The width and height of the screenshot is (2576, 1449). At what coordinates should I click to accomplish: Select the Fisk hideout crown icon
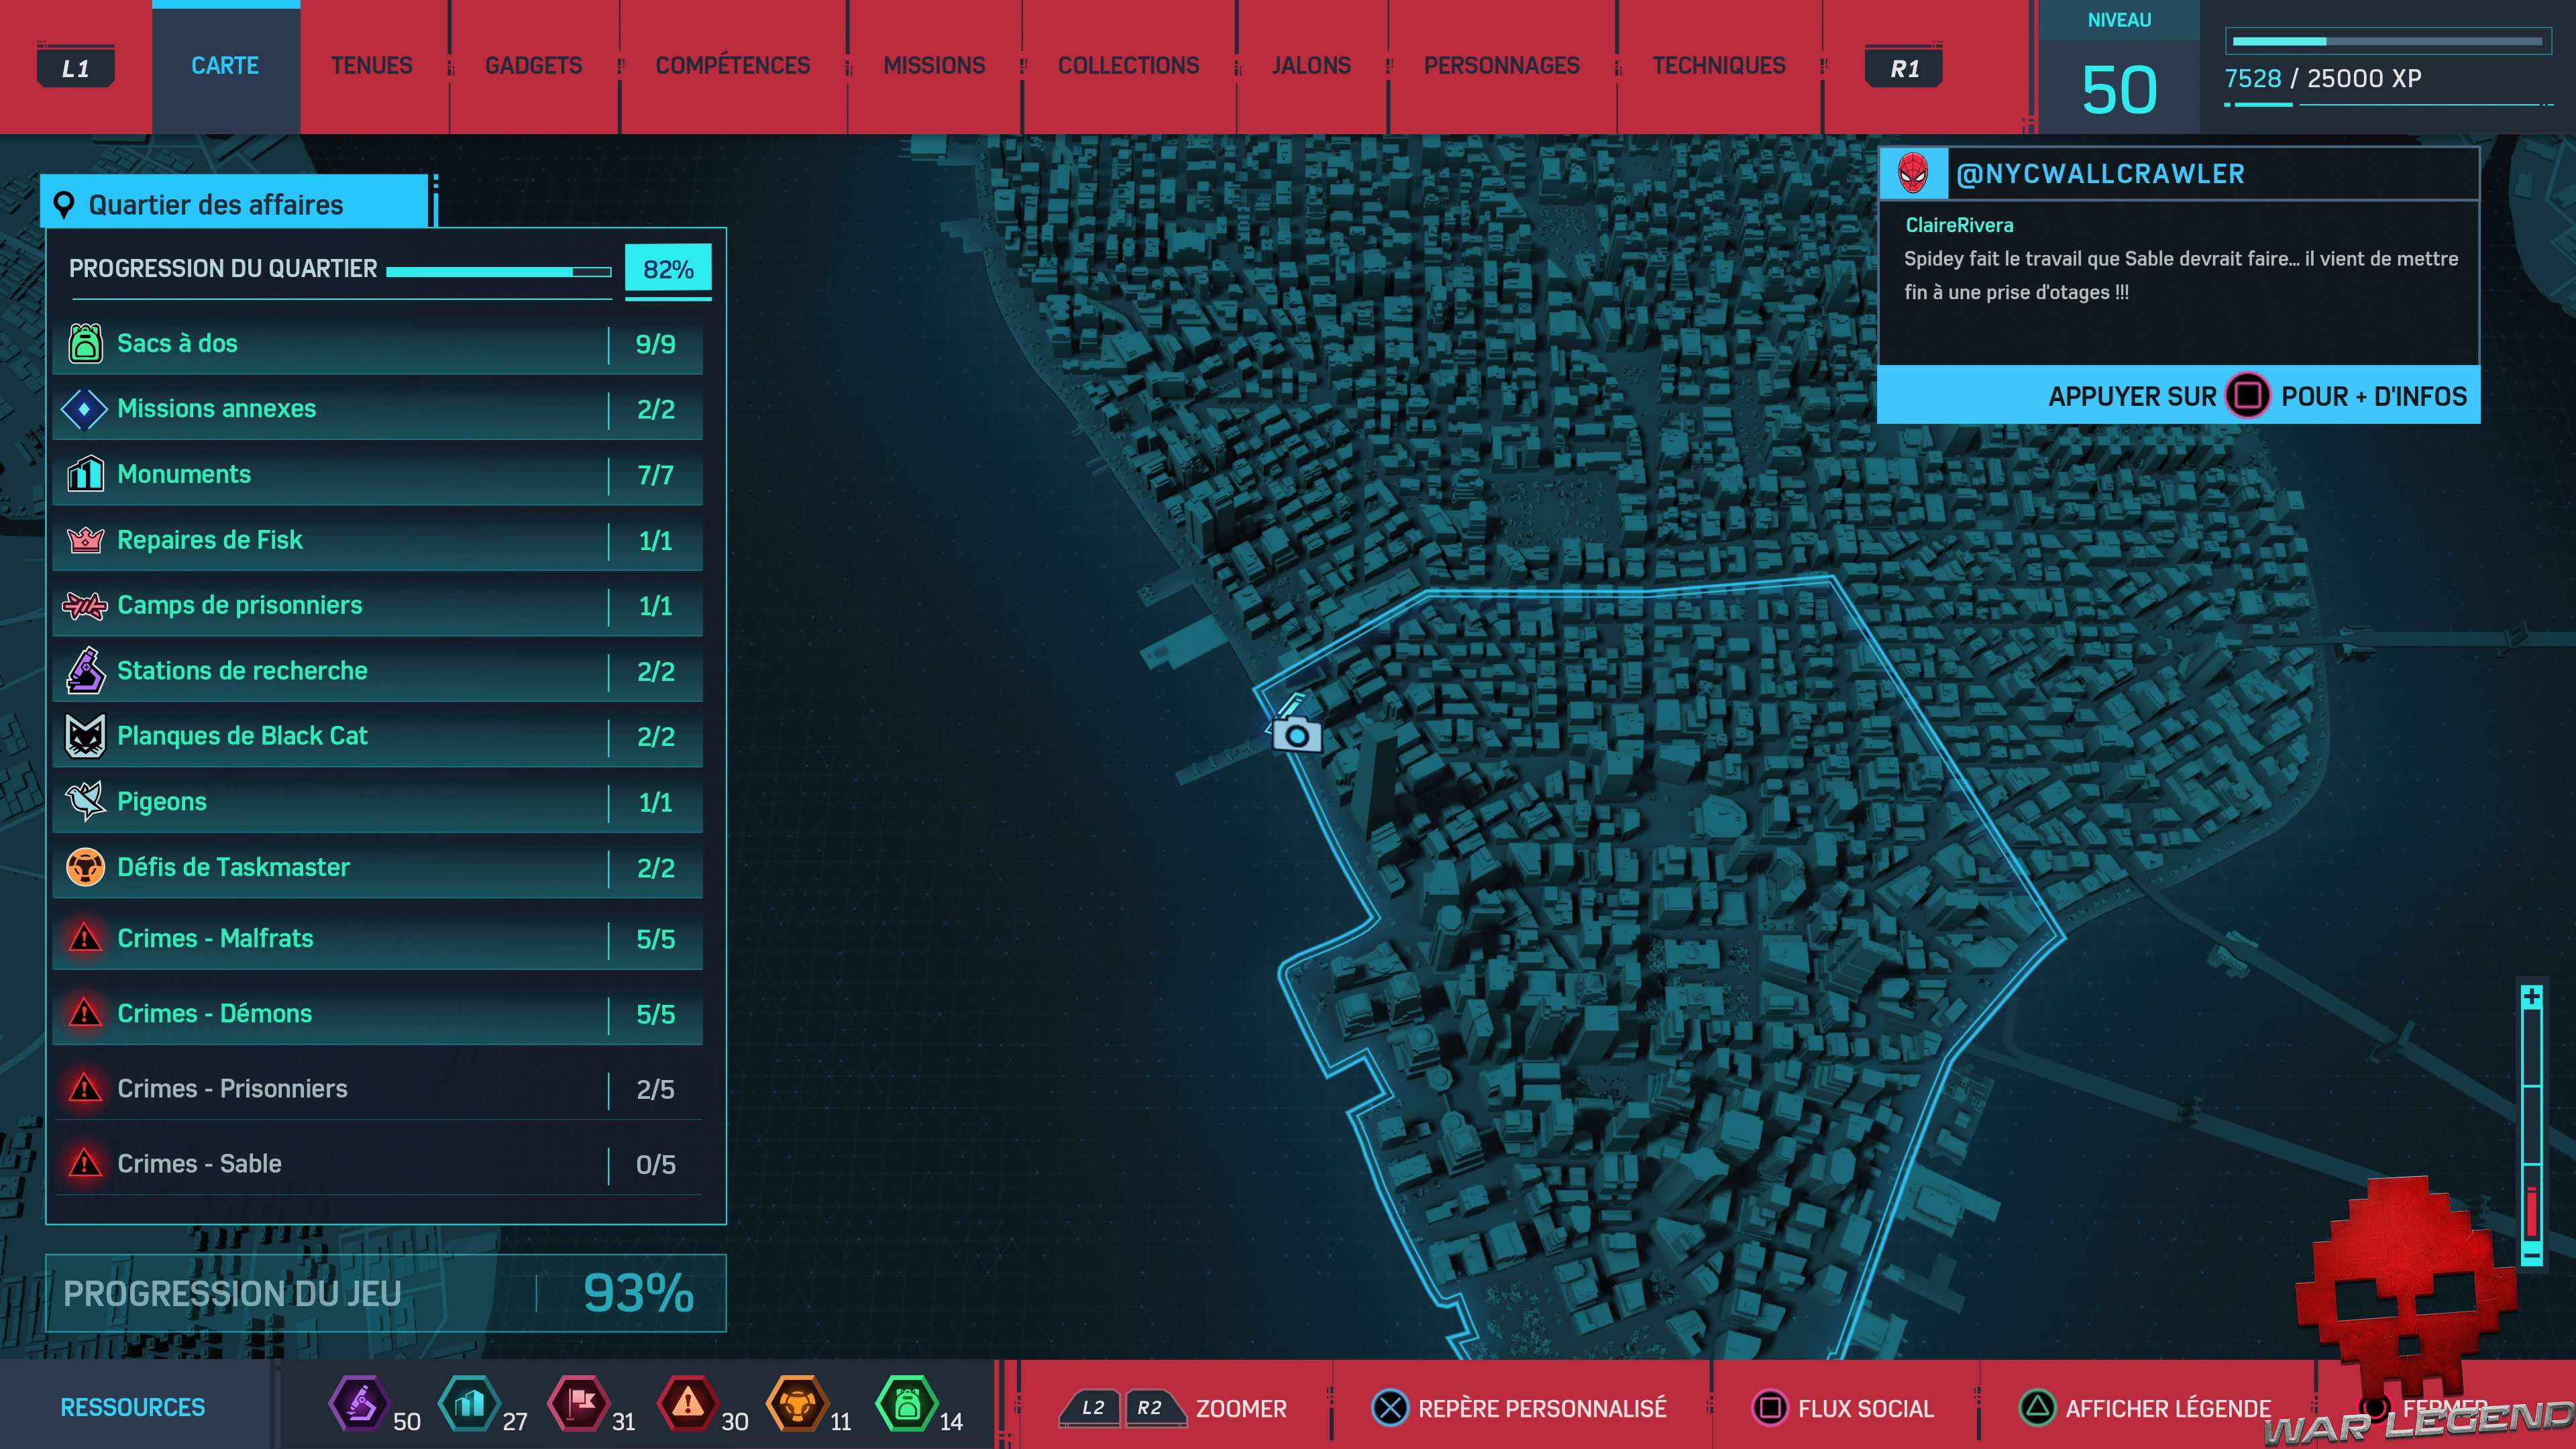point(85,540)
